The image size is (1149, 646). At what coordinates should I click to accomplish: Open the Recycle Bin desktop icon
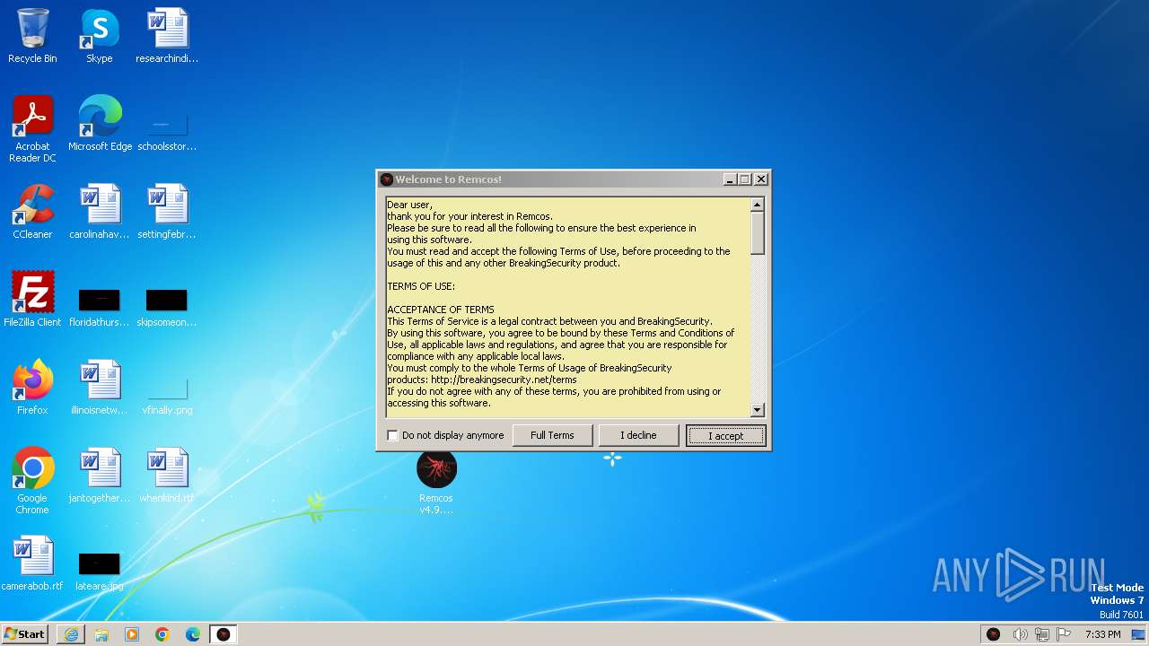(32, 36)
